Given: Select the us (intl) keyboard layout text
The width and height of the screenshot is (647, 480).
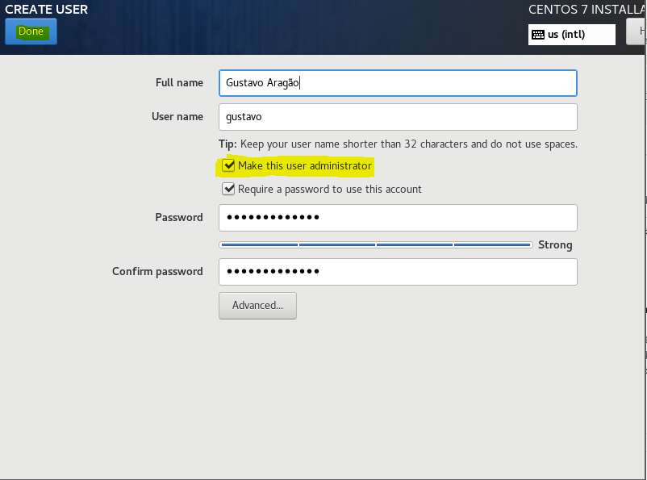Looking at the screenshot, I should tap(566, 35).
